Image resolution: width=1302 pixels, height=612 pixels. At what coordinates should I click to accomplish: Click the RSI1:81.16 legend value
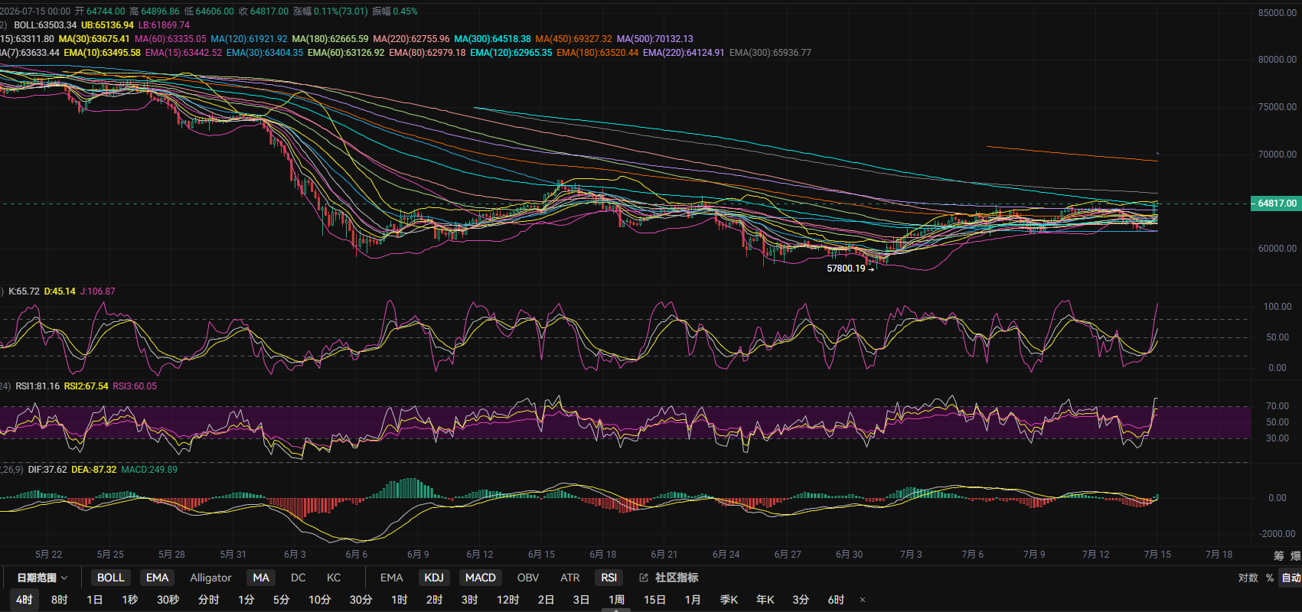point(38,386)
